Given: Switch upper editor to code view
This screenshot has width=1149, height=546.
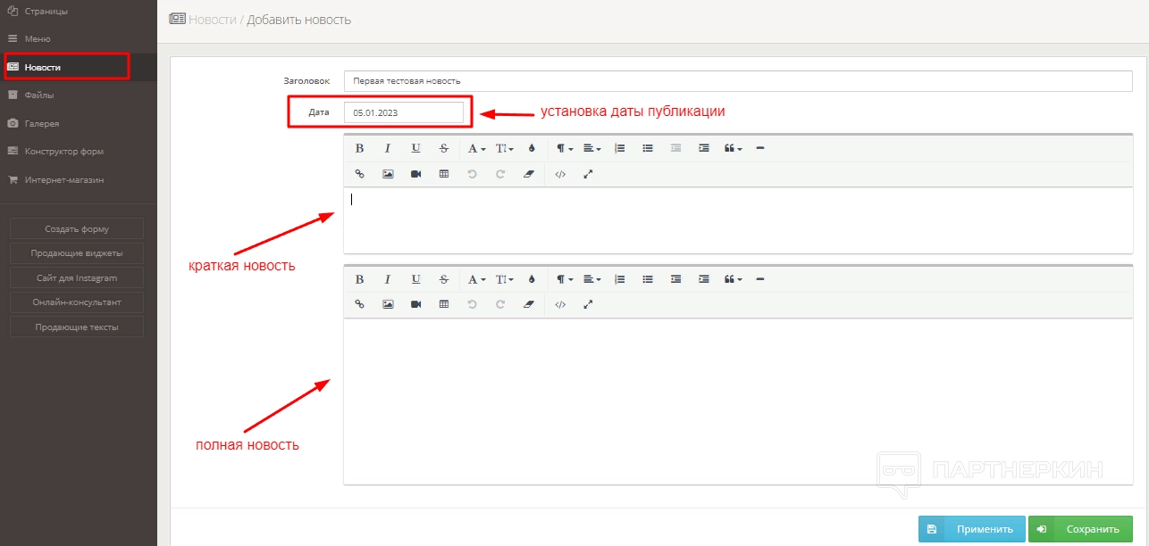Looking at the screenshot, I should coord(560,174).
